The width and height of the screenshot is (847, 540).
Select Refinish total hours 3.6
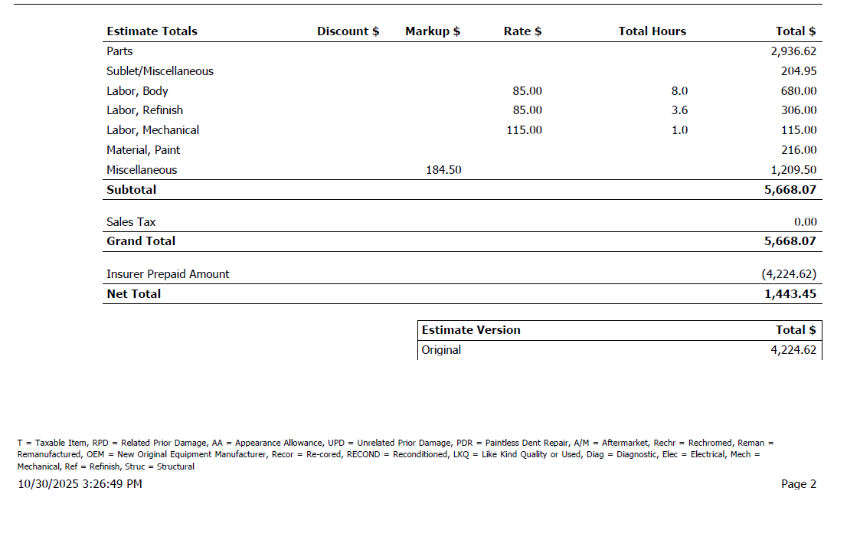[679, 110]
